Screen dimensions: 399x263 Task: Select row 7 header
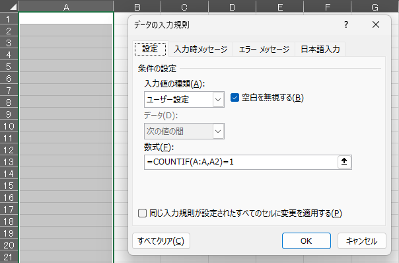tap(9, 90)
